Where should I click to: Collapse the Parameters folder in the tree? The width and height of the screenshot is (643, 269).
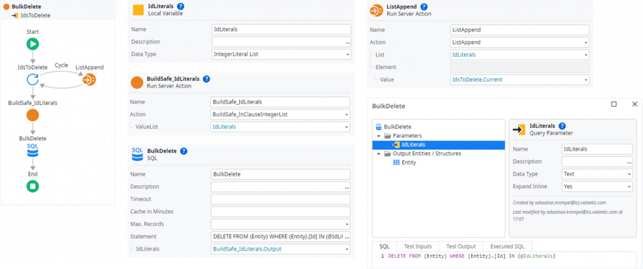tap(379, 135)
